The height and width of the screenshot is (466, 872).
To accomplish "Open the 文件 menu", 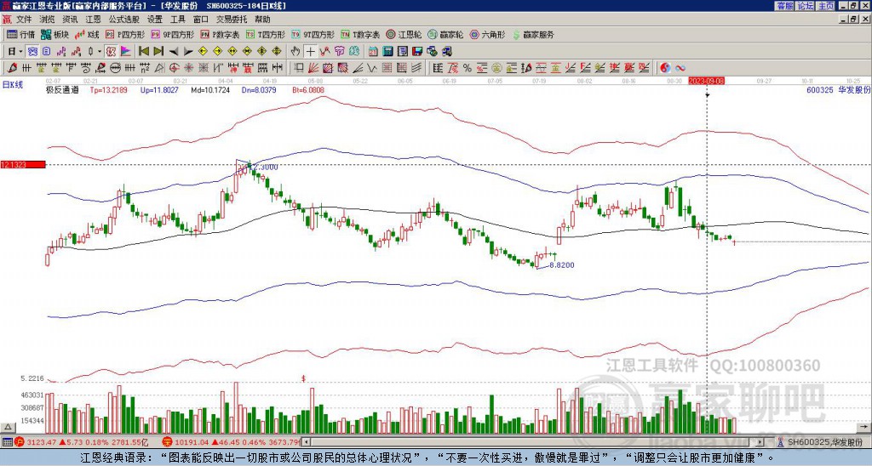I will (24, 20).
